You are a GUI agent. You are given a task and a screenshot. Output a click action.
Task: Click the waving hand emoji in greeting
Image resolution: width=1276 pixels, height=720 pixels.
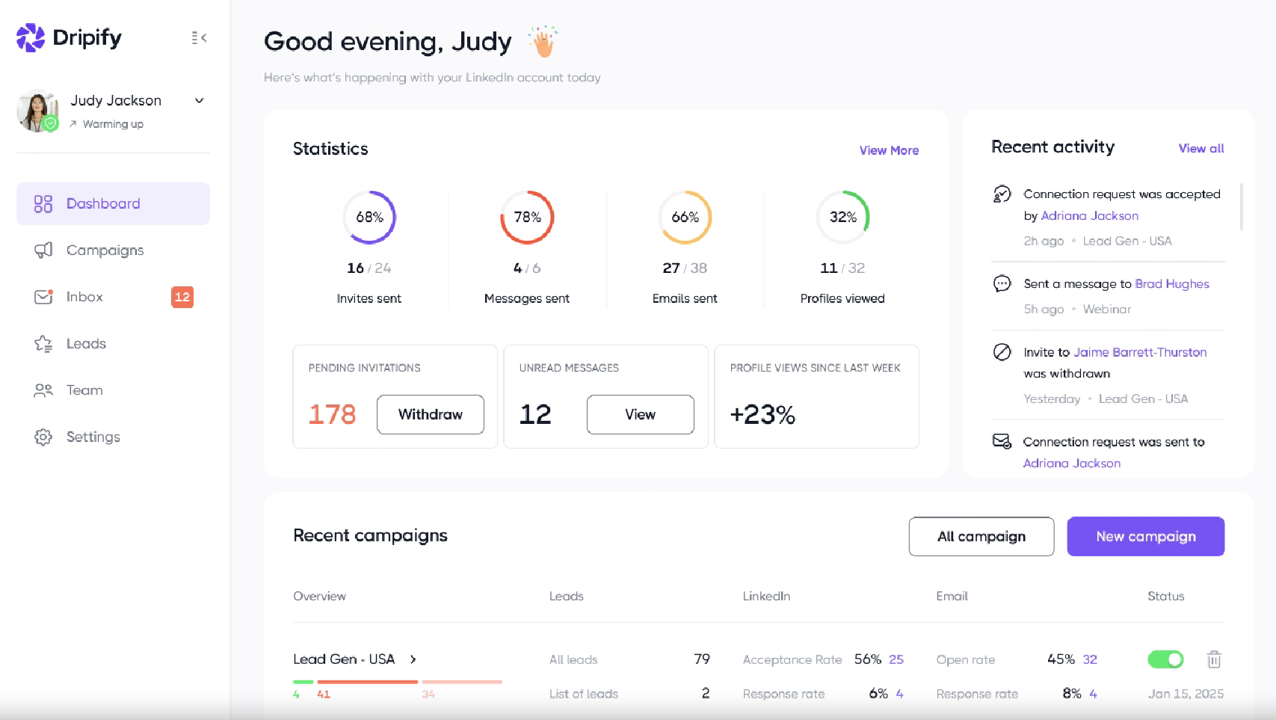543,41
